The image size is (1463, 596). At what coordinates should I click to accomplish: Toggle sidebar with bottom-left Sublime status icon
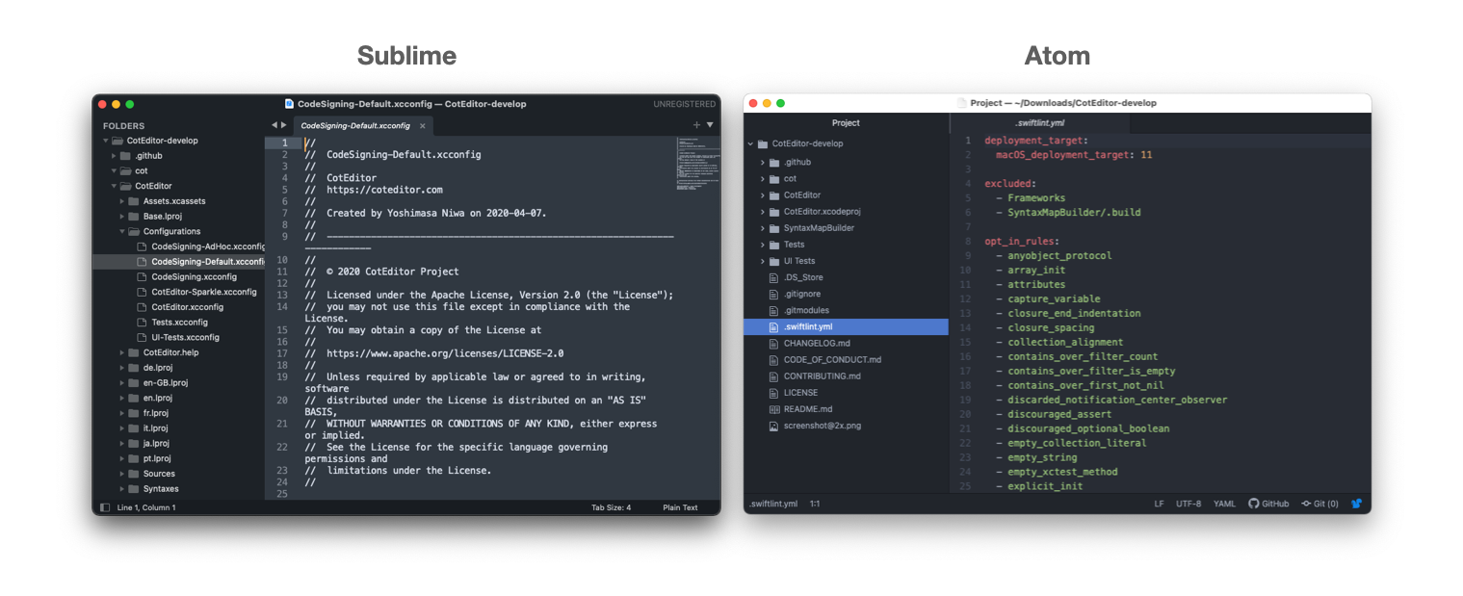pyautogui.click(x=103, y=506)
